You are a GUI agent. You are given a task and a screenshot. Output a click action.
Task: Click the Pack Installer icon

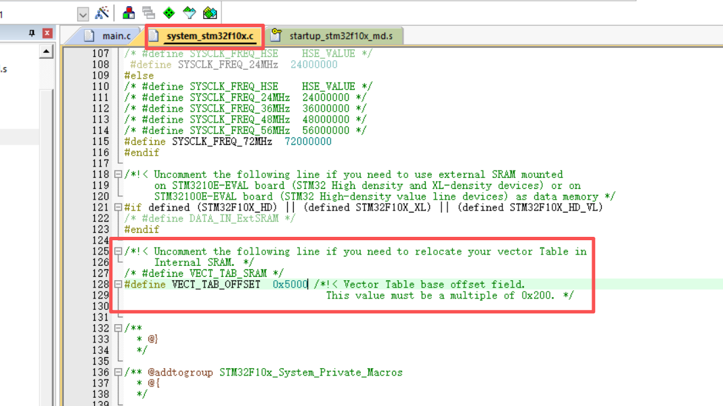tap(210, 13)
